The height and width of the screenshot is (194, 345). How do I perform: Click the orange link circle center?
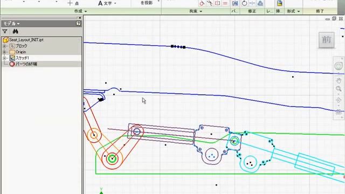[x=94, y=135]
